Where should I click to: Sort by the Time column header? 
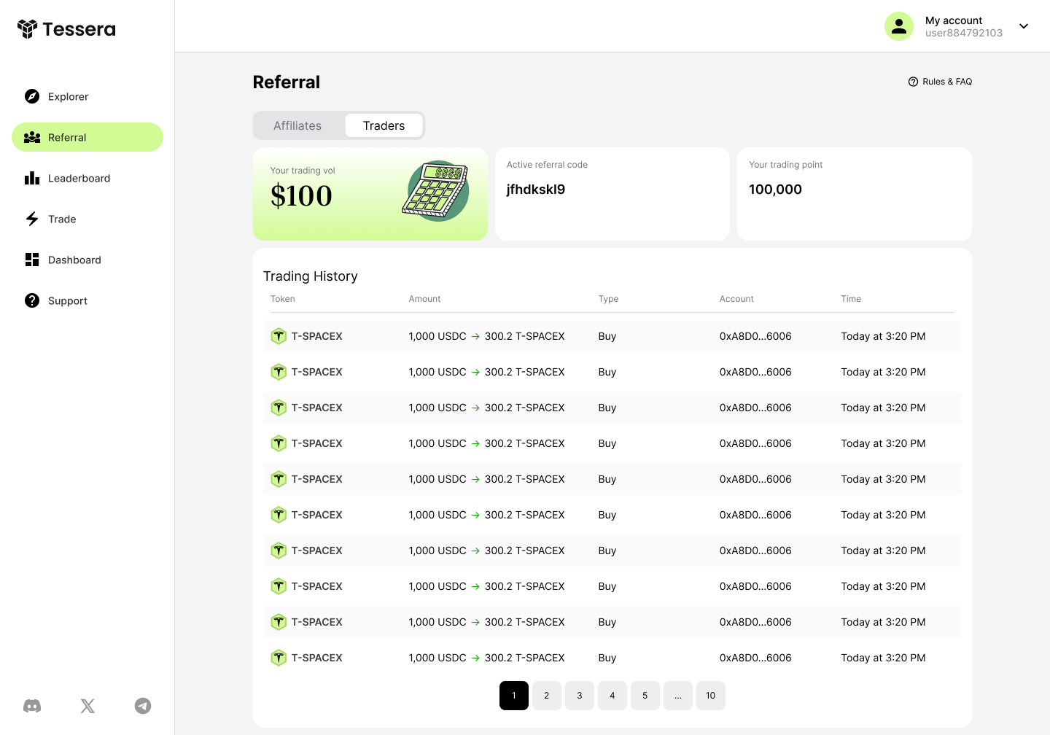(851, 299)
